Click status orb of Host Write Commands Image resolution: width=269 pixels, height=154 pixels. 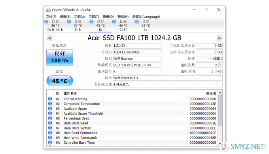point(50,138)
